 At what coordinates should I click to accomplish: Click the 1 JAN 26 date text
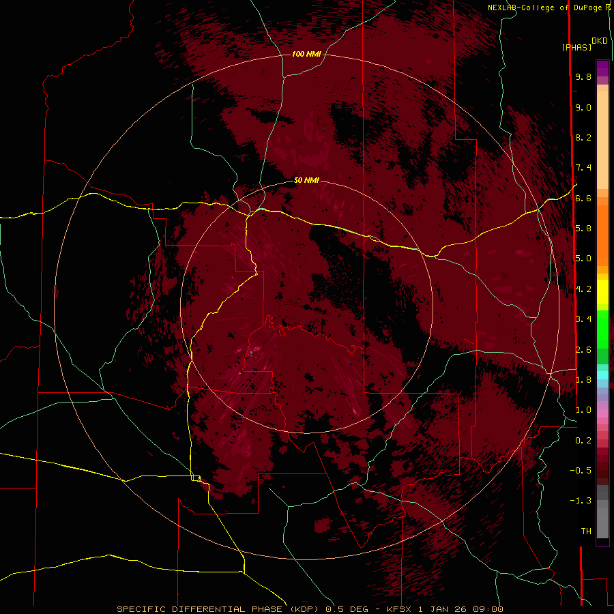[x=443, y=609]
